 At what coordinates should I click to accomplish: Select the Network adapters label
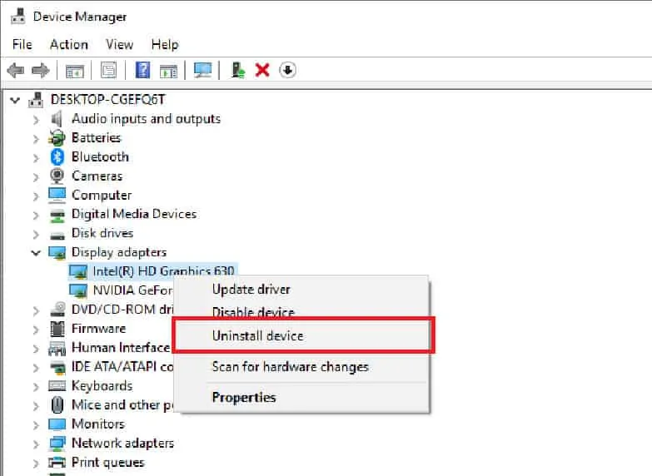coord(122,444)
